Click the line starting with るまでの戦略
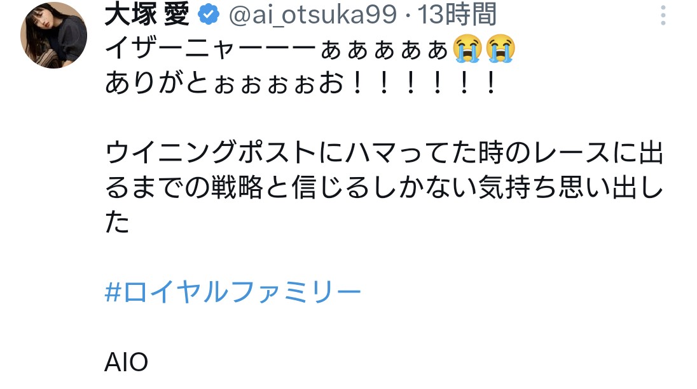Image resolution: width=697 pixels, height=389 pixels. pos(384,187)
